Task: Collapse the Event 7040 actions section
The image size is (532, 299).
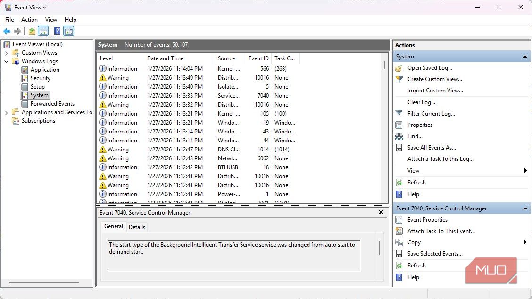Action: point(525,208)
